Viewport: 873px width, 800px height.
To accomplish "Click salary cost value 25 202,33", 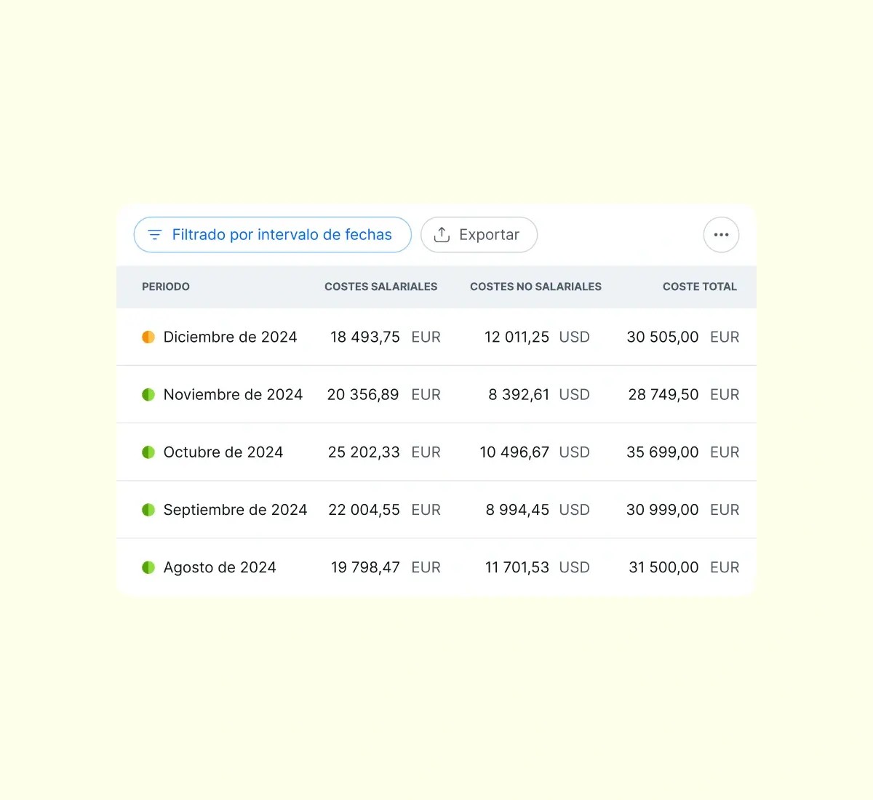I will [364, 452].
